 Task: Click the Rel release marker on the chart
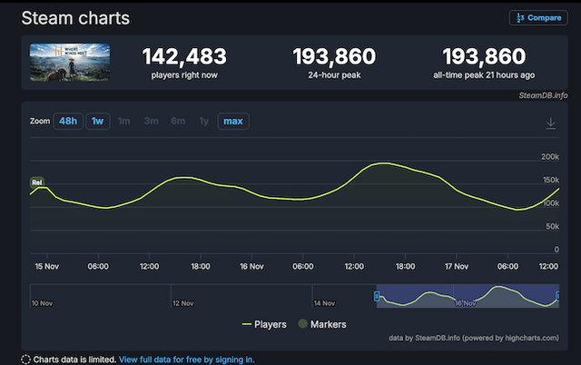(37, 182)
